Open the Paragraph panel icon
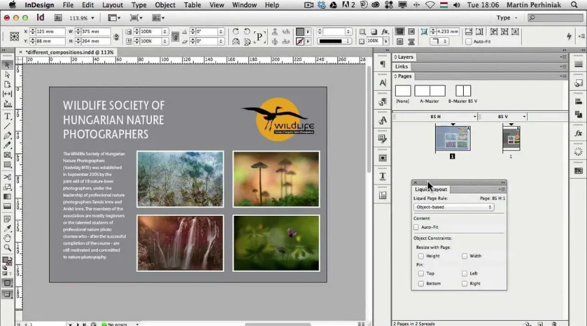Viewport: 587px width, 326px height. [383, 65]
